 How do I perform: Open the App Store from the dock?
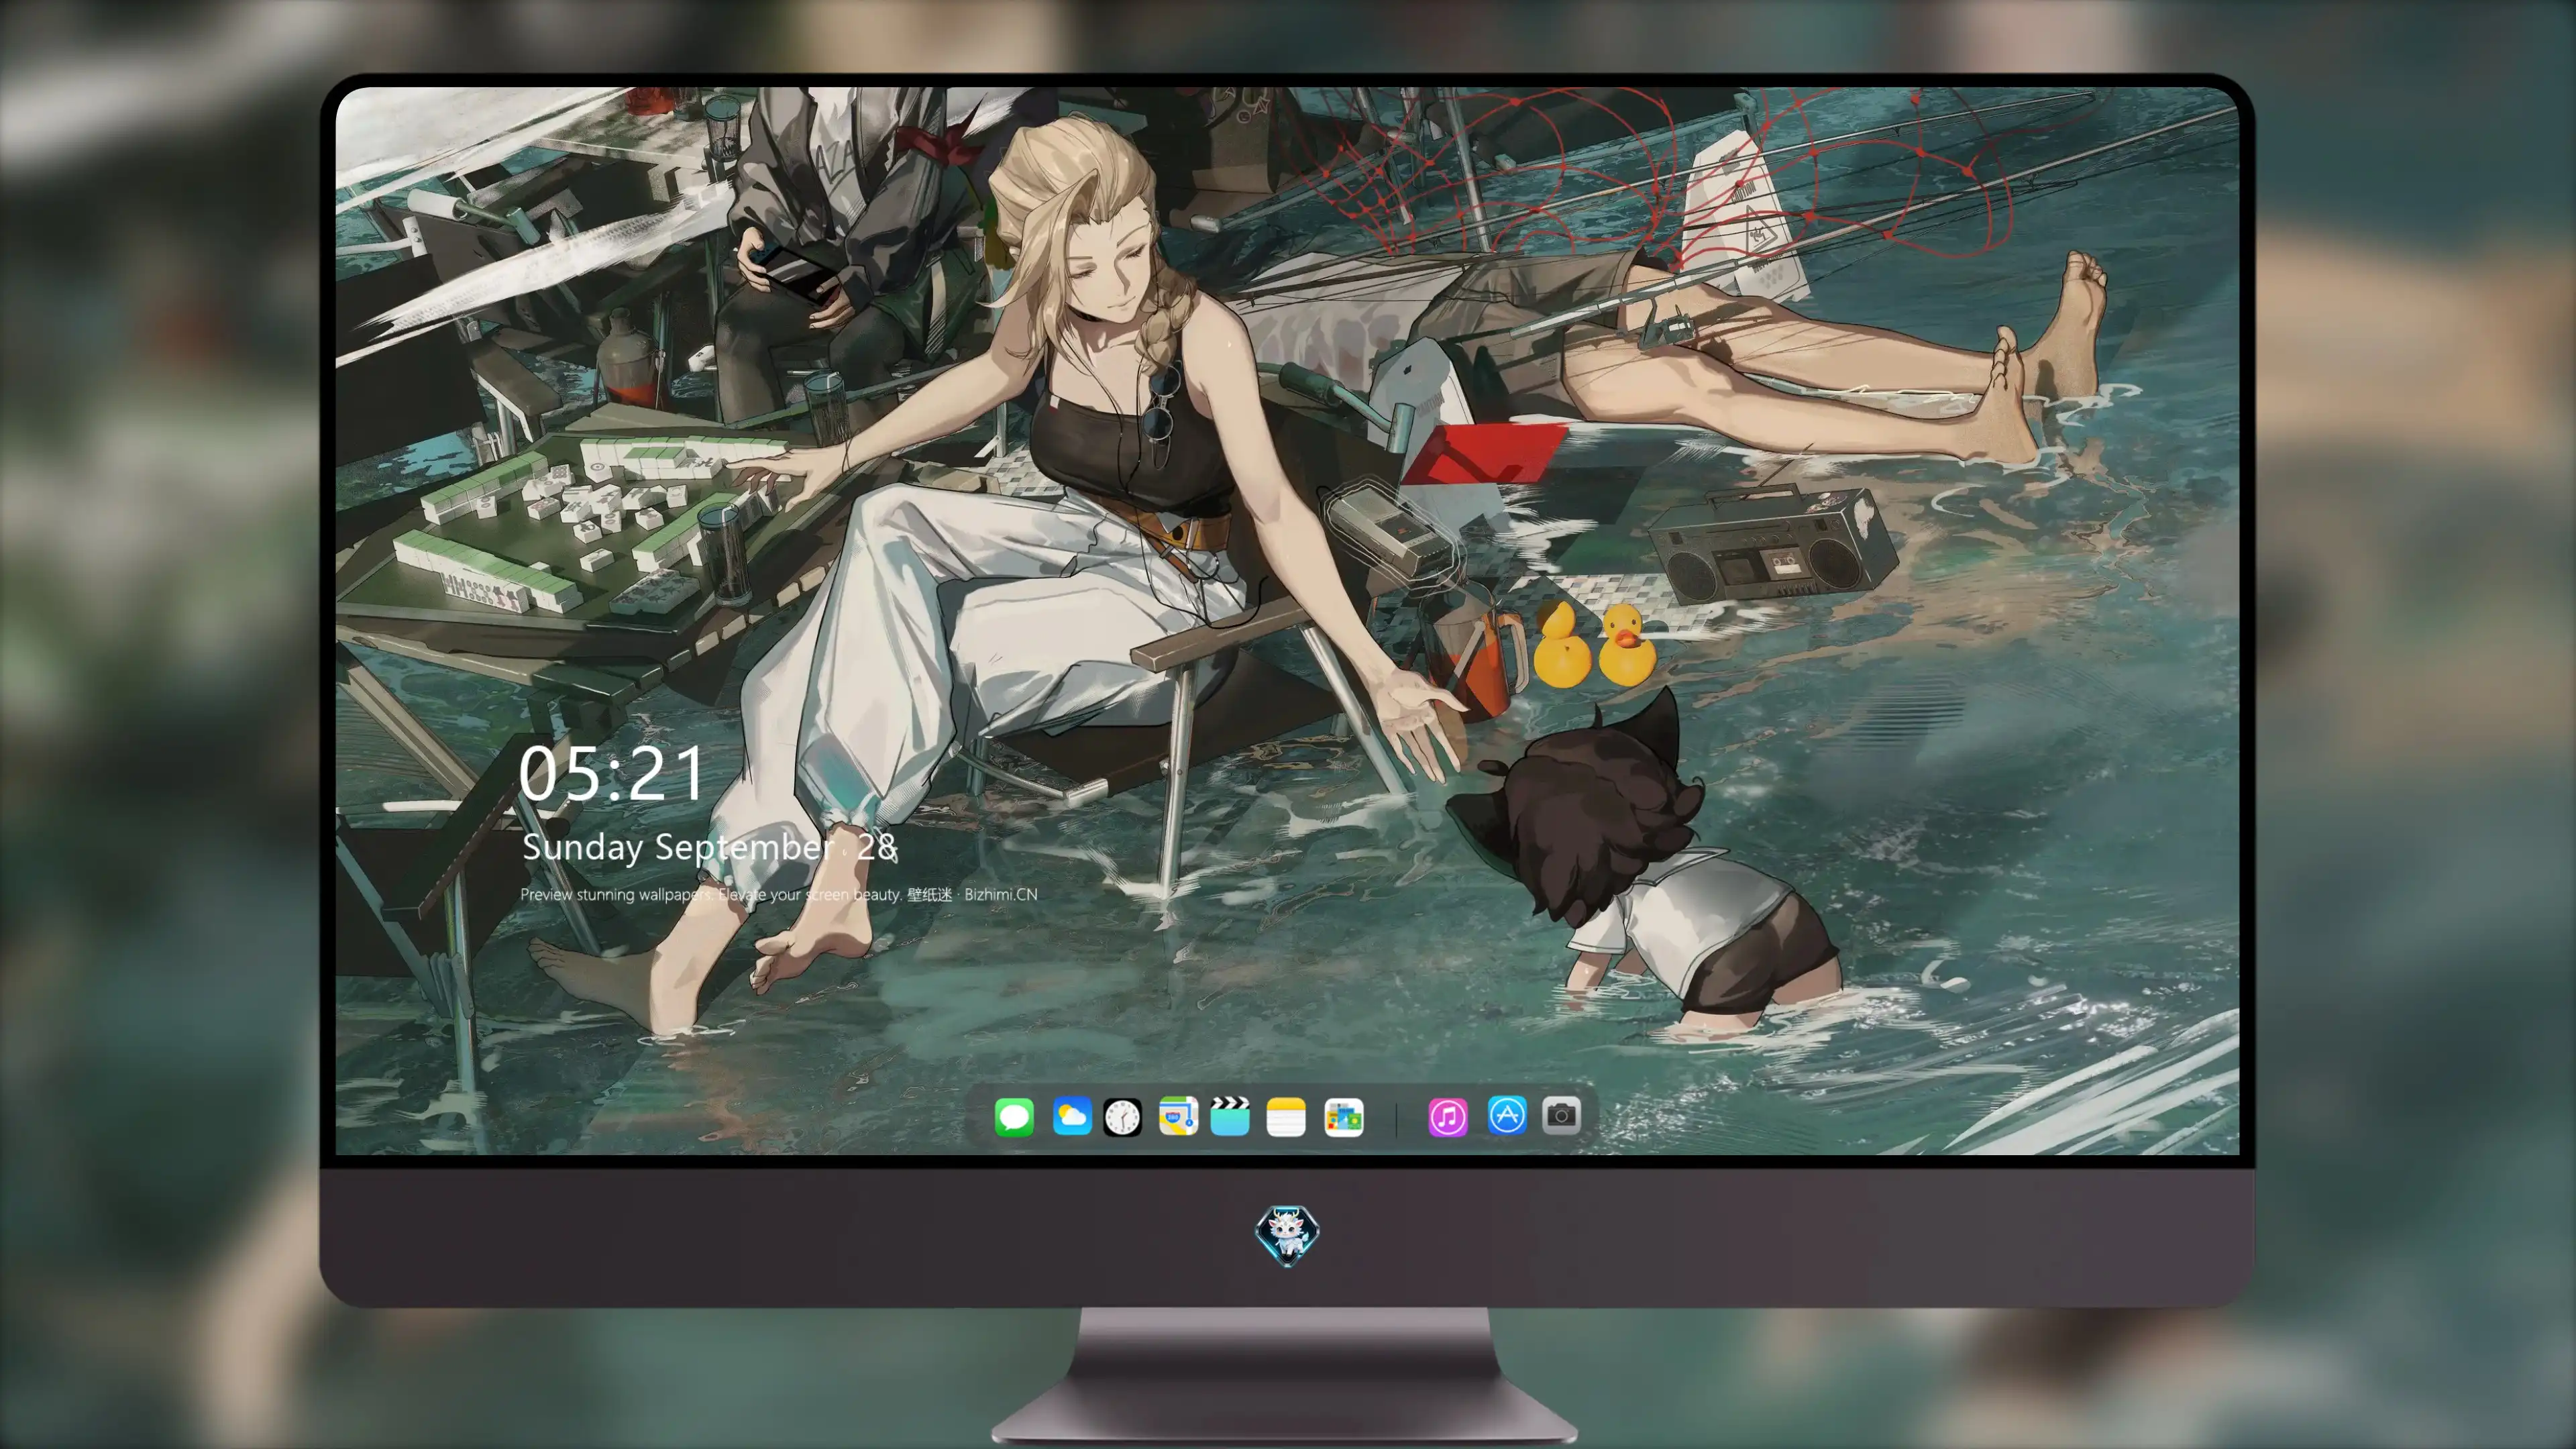click(x=1507, y=1116)
